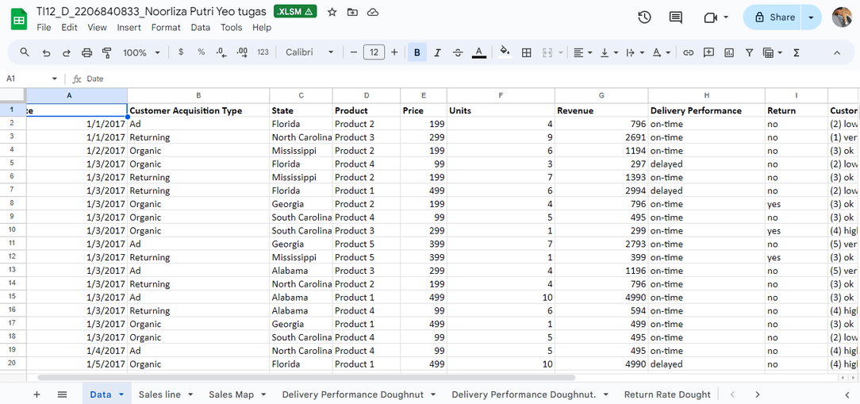This screenshot has height=404, width=860.
Task: Add a new sheet with plus button
Action: click(36, 394)
